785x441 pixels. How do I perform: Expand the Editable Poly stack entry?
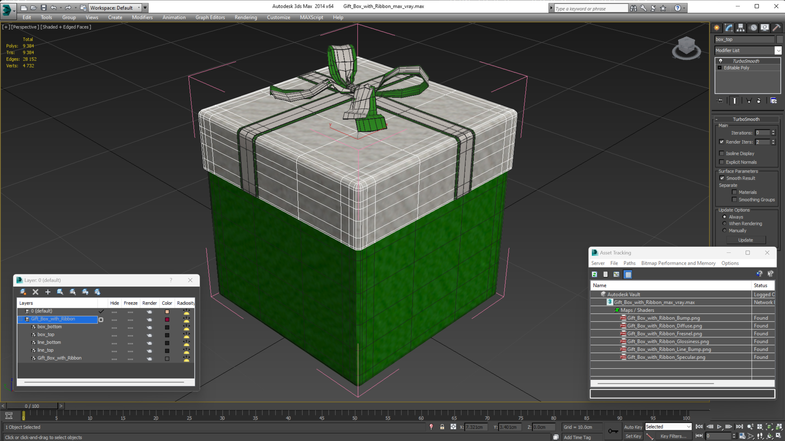pyautogui.click(x=720, y=68)
